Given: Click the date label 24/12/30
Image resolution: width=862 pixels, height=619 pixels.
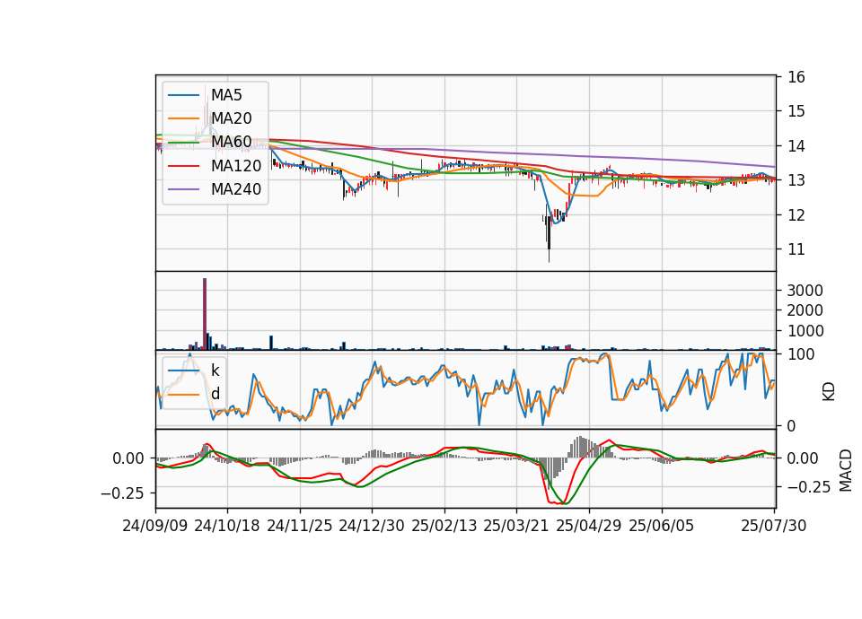Looking at the screenshot, I should point(372,526).
